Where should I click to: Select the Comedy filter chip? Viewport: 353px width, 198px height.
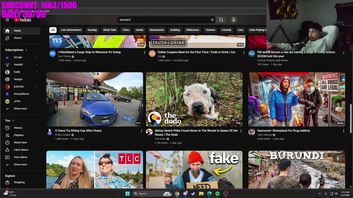226,30
